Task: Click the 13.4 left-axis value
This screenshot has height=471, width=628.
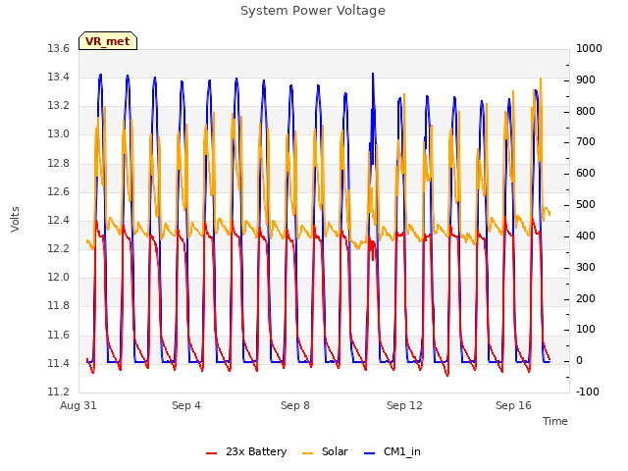Action: (59, 77)
